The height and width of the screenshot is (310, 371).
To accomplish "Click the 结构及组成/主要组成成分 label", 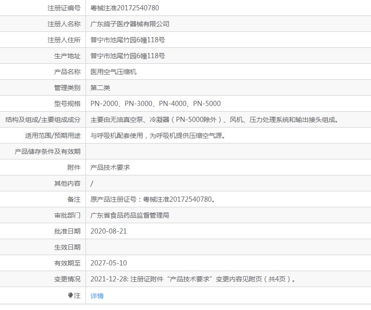I will (x=43, y=120).
